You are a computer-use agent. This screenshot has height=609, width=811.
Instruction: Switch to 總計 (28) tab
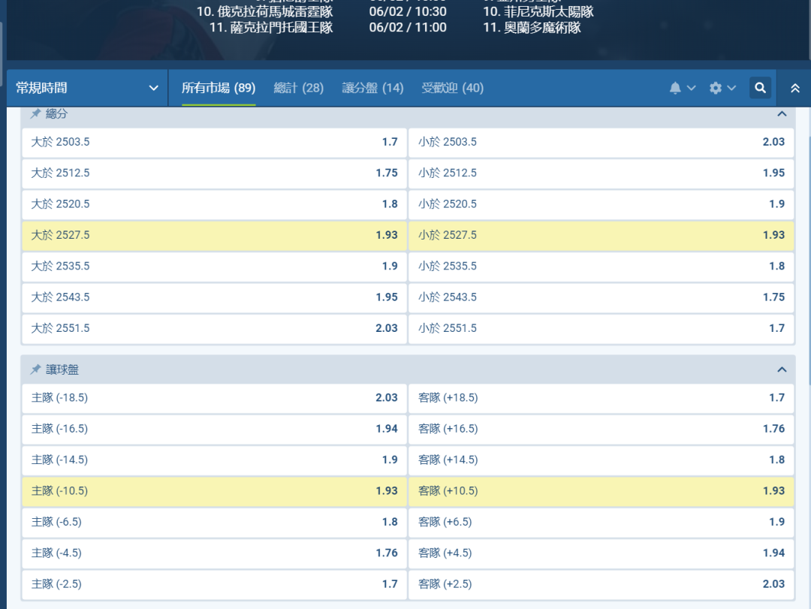298,88
